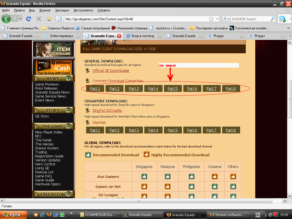Screen dimensions: 292x219
Task: Bookmark this page with the star icon
Action: point(211,19)
